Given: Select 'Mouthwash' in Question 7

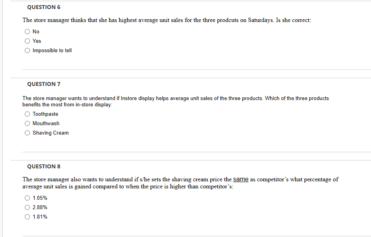Looking at the screenshot, I should [x=27, y=123].
